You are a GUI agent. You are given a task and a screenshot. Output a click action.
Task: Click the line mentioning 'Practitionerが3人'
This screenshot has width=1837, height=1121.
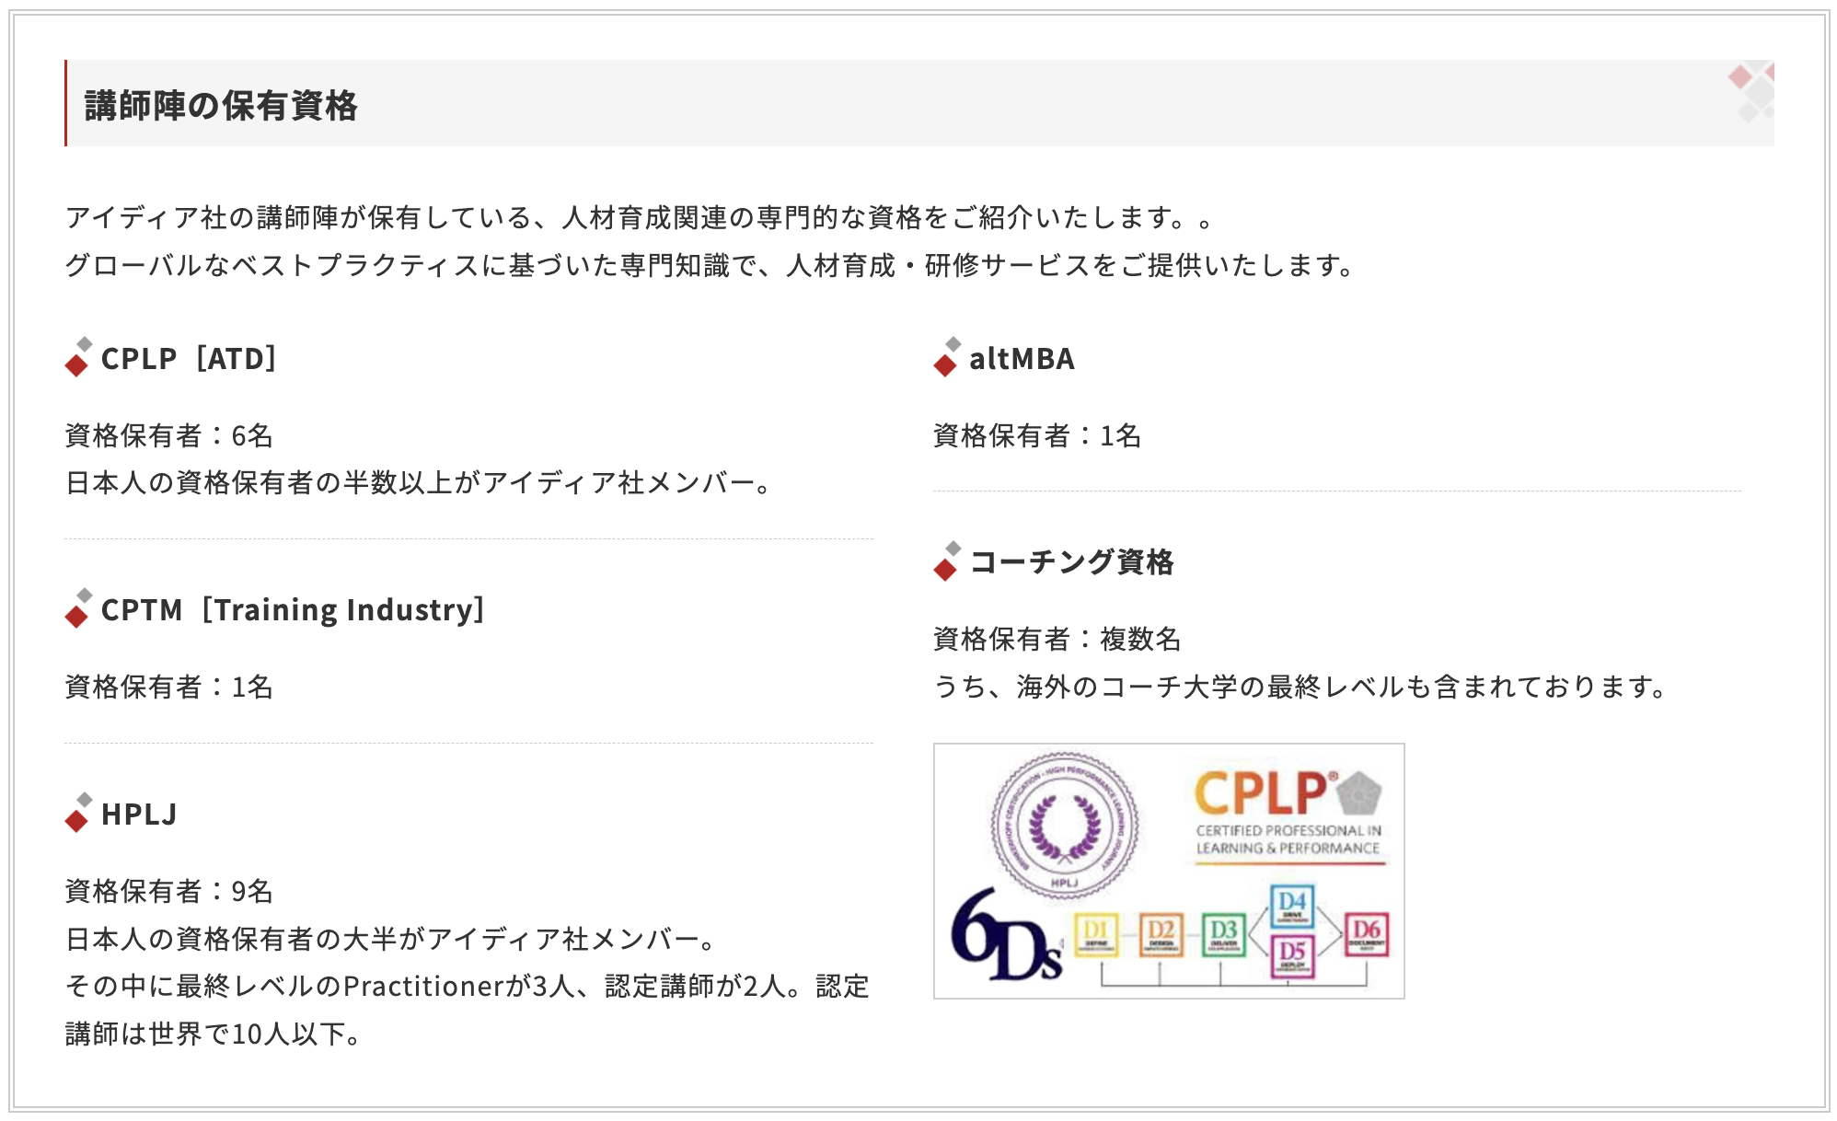[x=468, y=986]
